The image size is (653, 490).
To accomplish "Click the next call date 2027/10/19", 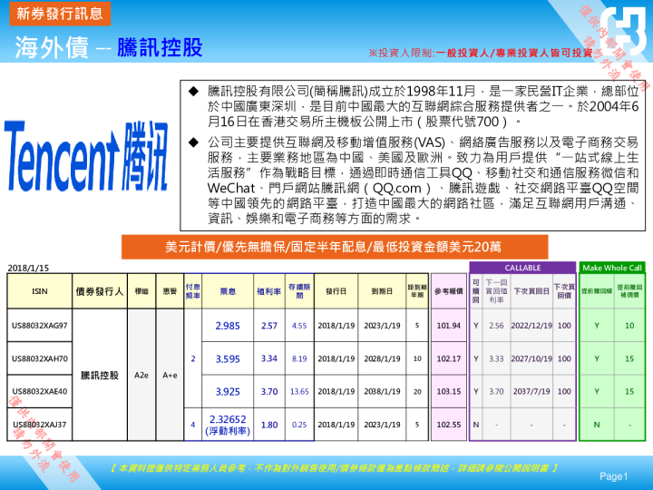I will tap(531, 358).
